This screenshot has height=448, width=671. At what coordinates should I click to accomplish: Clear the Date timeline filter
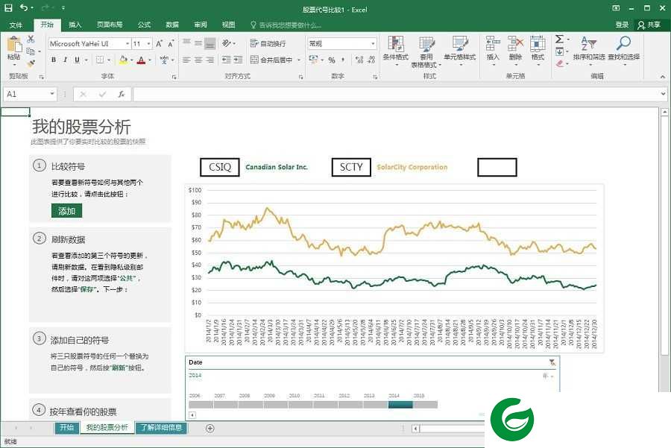click(x=552, y=362)
